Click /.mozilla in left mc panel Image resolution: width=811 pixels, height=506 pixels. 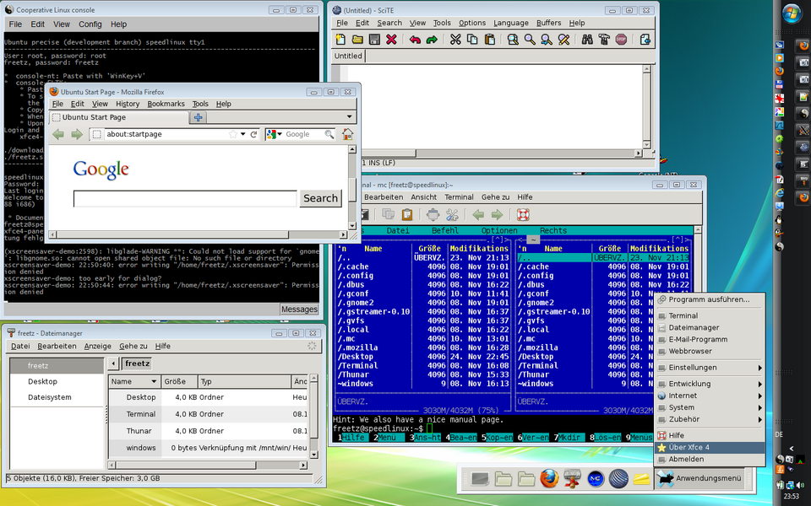358,347
